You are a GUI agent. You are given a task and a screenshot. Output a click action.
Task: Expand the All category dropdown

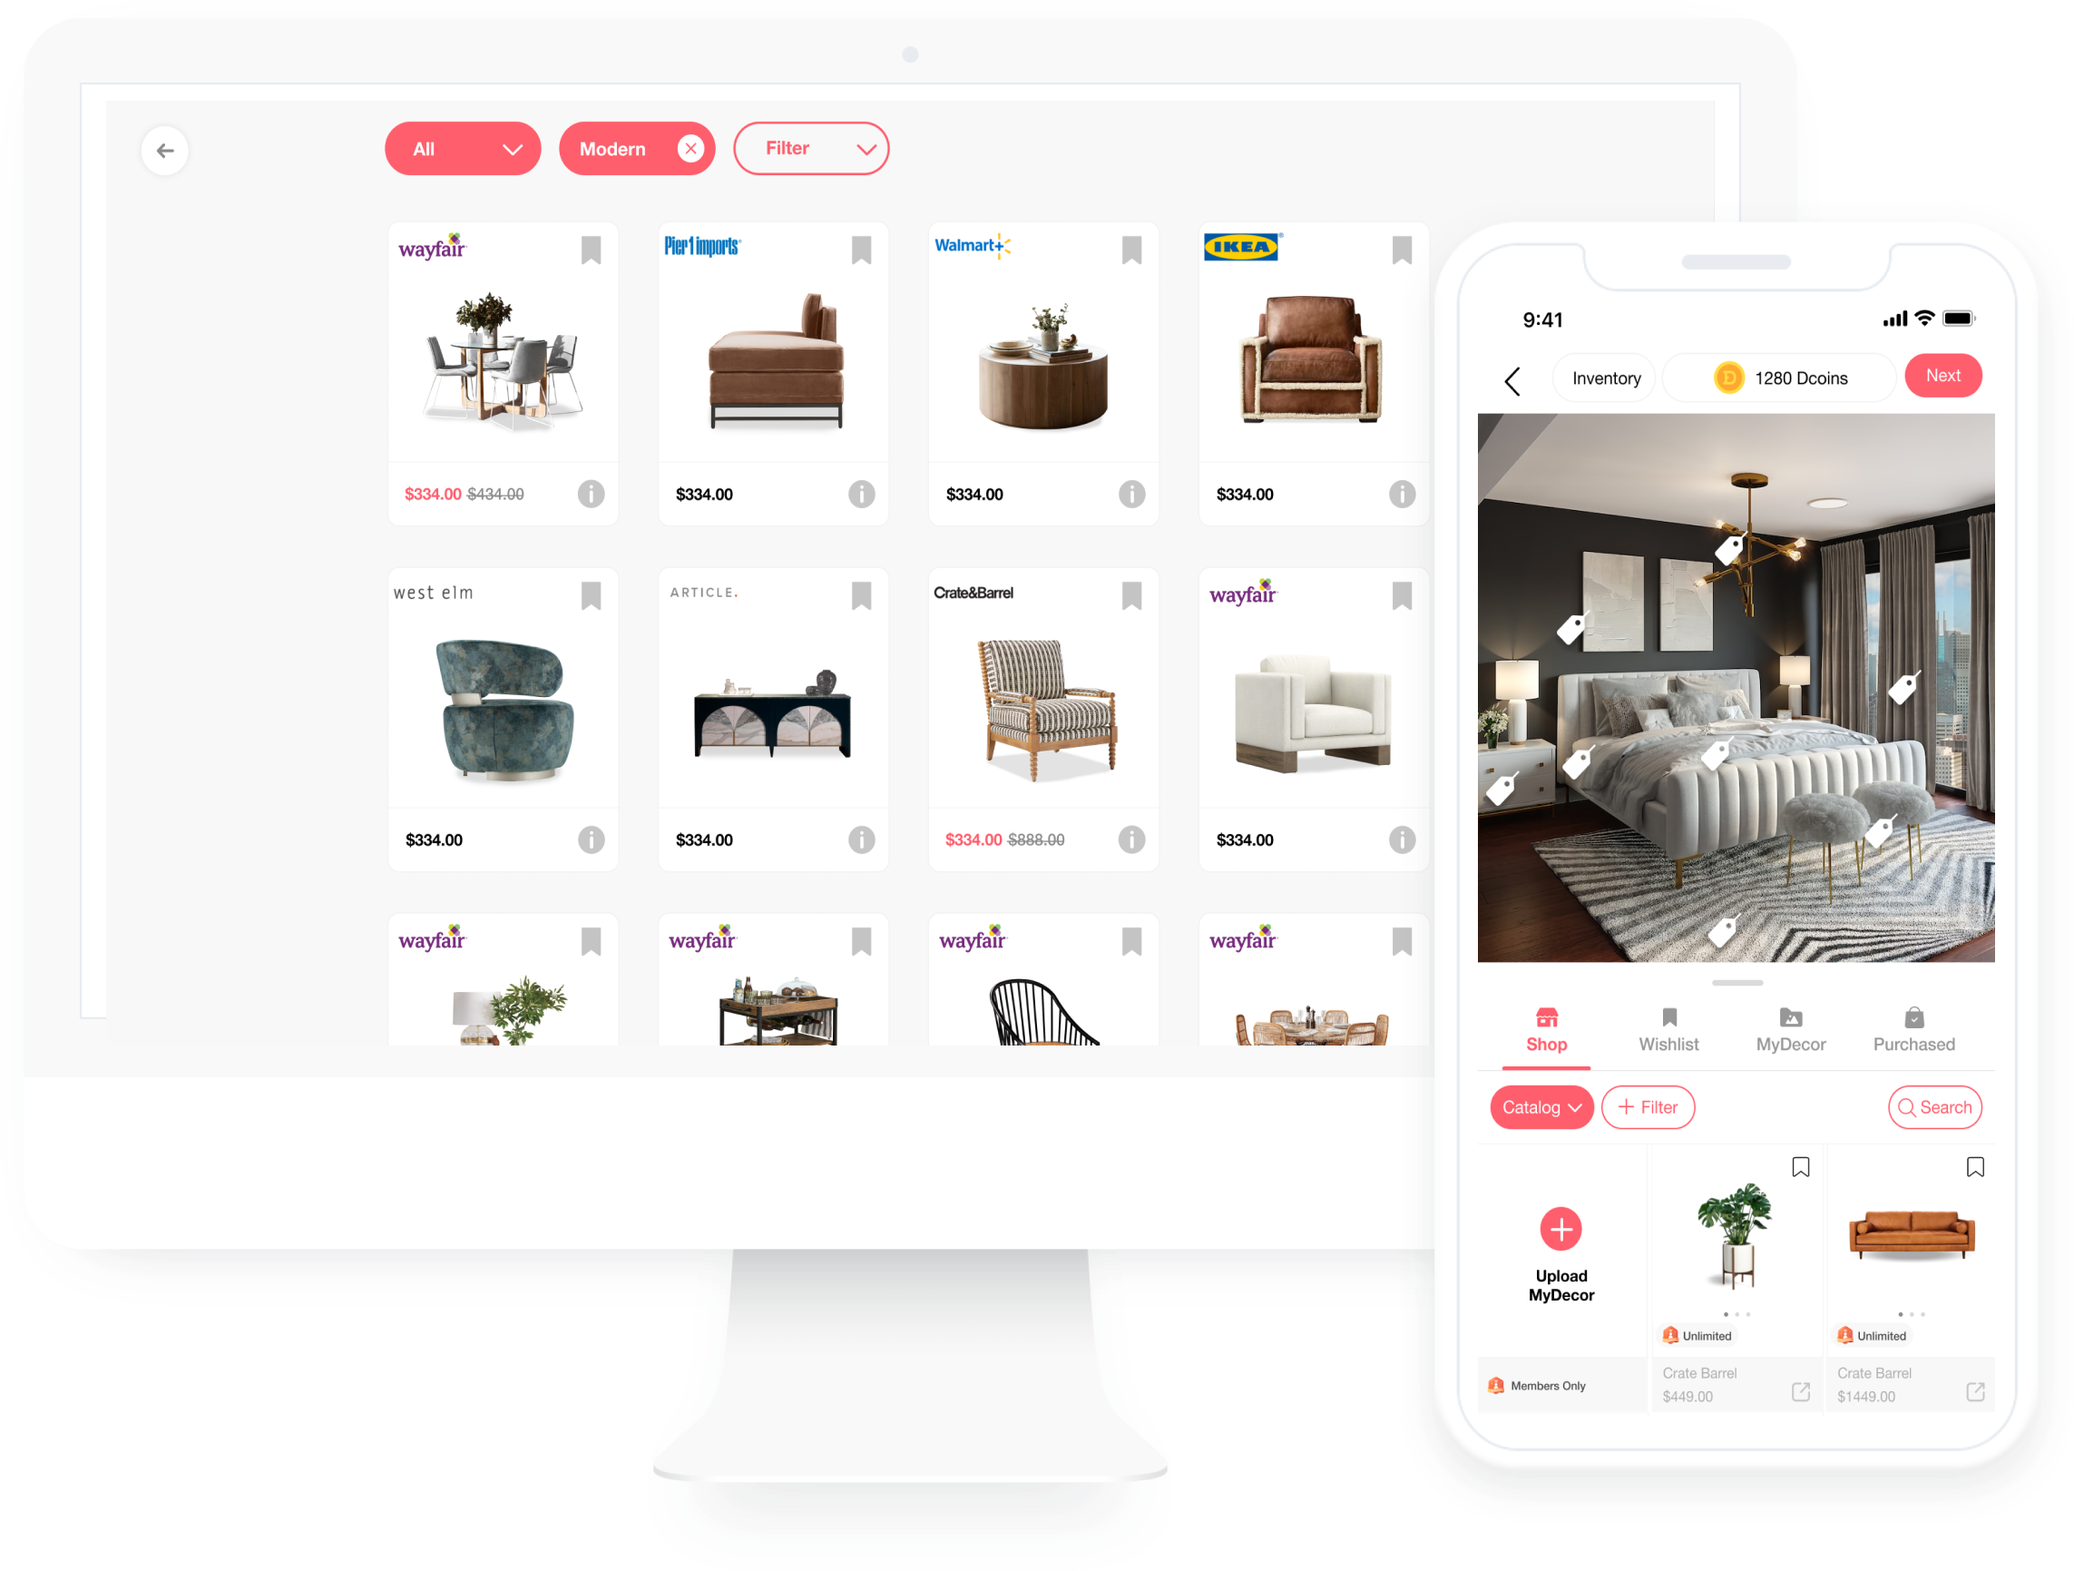462,149
